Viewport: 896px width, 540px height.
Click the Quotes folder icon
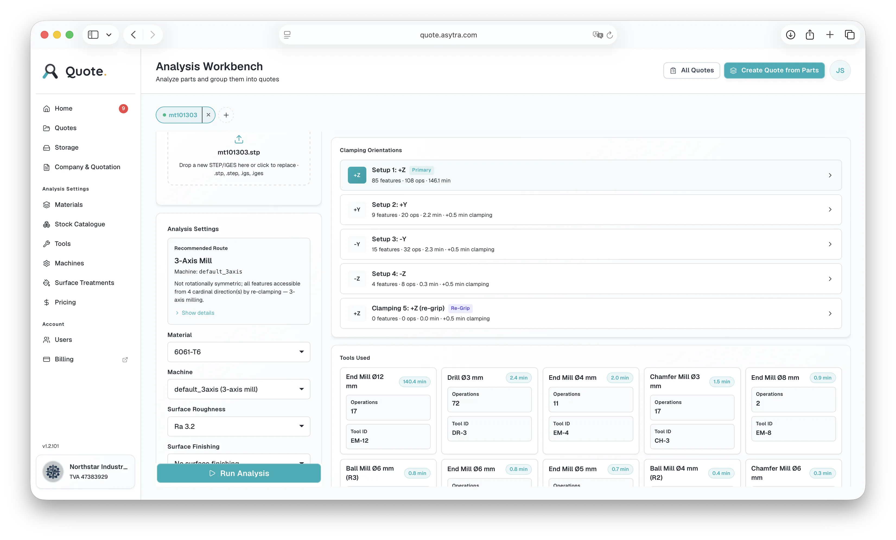coord(47,128)
